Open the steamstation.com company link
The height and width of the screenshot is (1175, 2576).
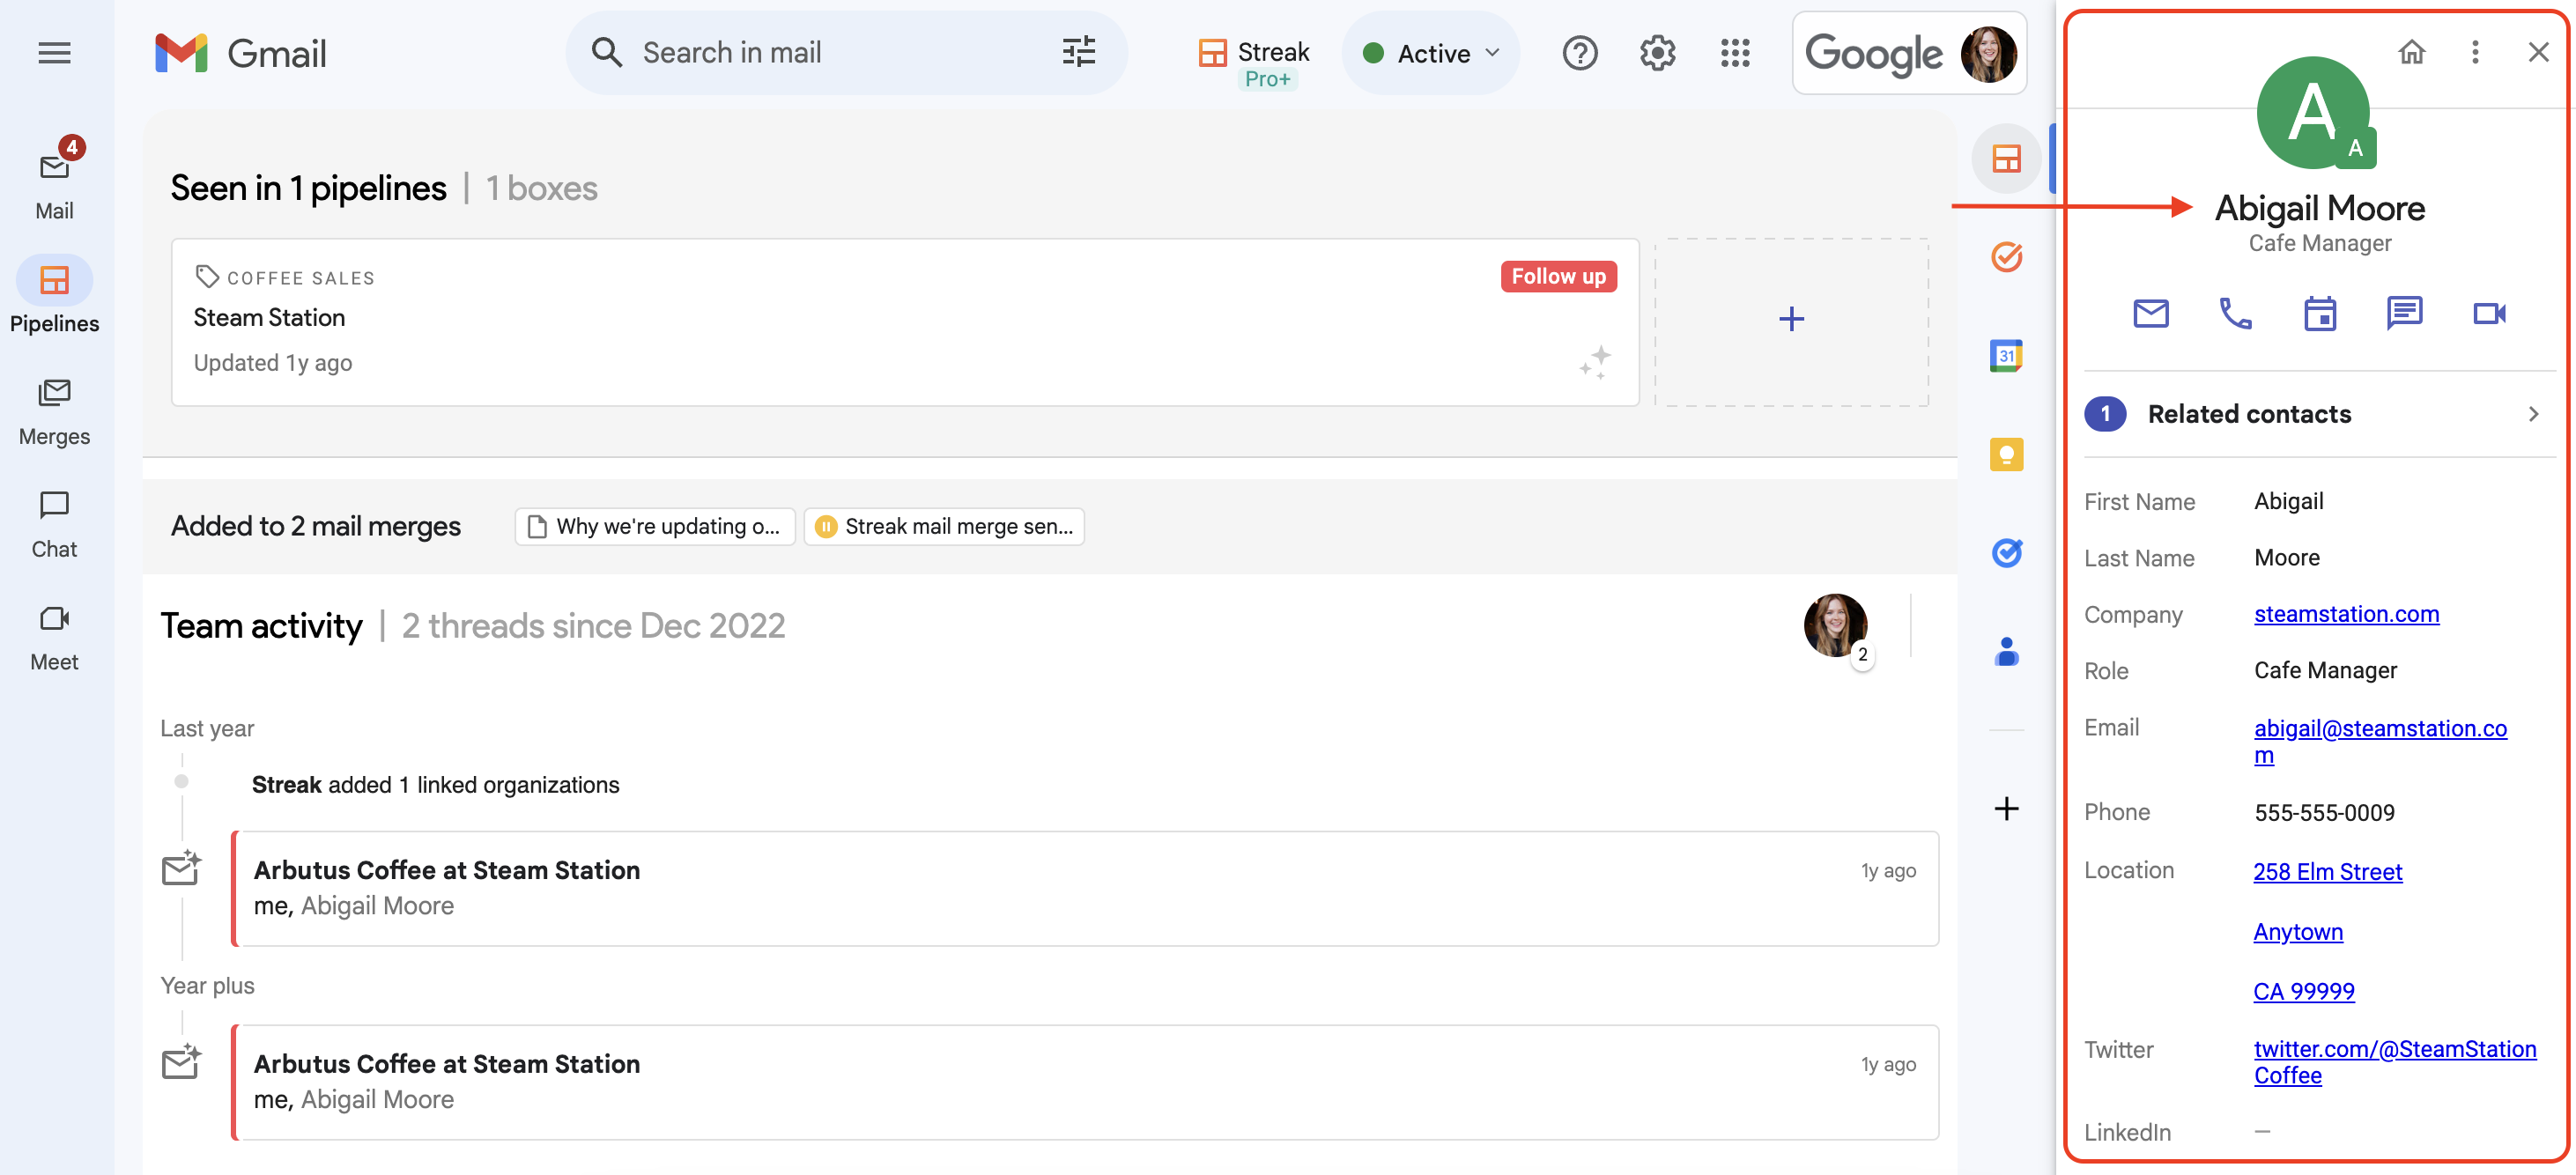tap(2345, 614)
